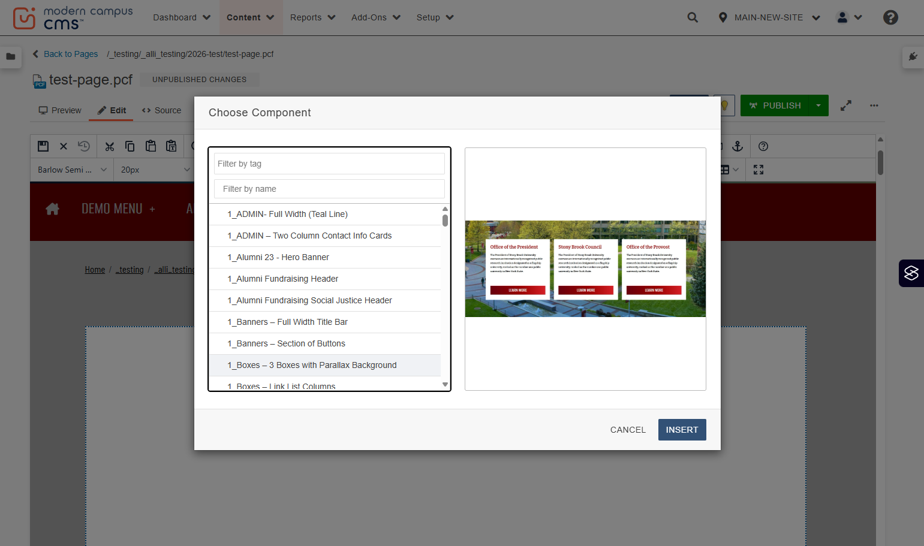
Task: Click CANCEL in Choose Component dialog
Action: point(628,430)
